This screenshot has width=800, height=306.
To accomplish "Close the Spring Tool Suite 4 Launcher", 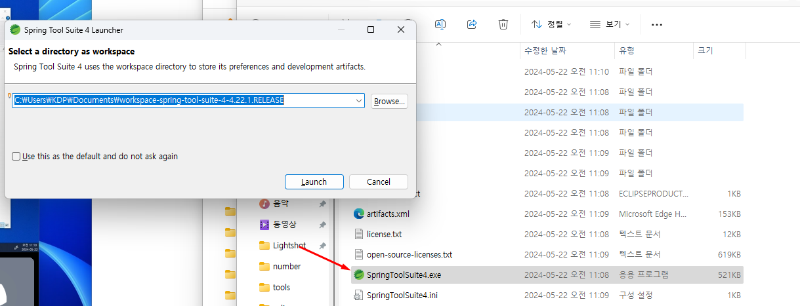I will click(401, 29).
